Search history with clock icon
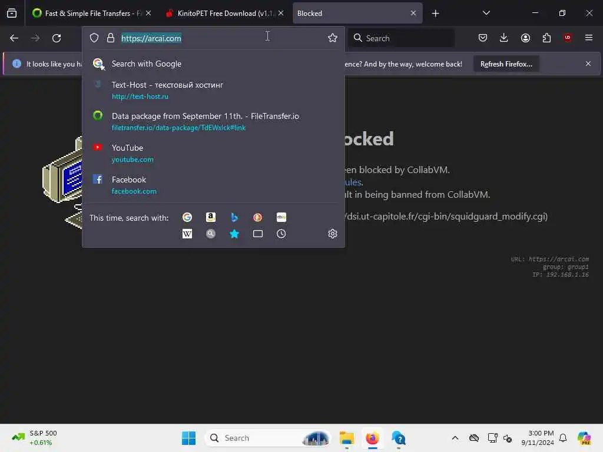The image size is (603, 452). point(281,234)
